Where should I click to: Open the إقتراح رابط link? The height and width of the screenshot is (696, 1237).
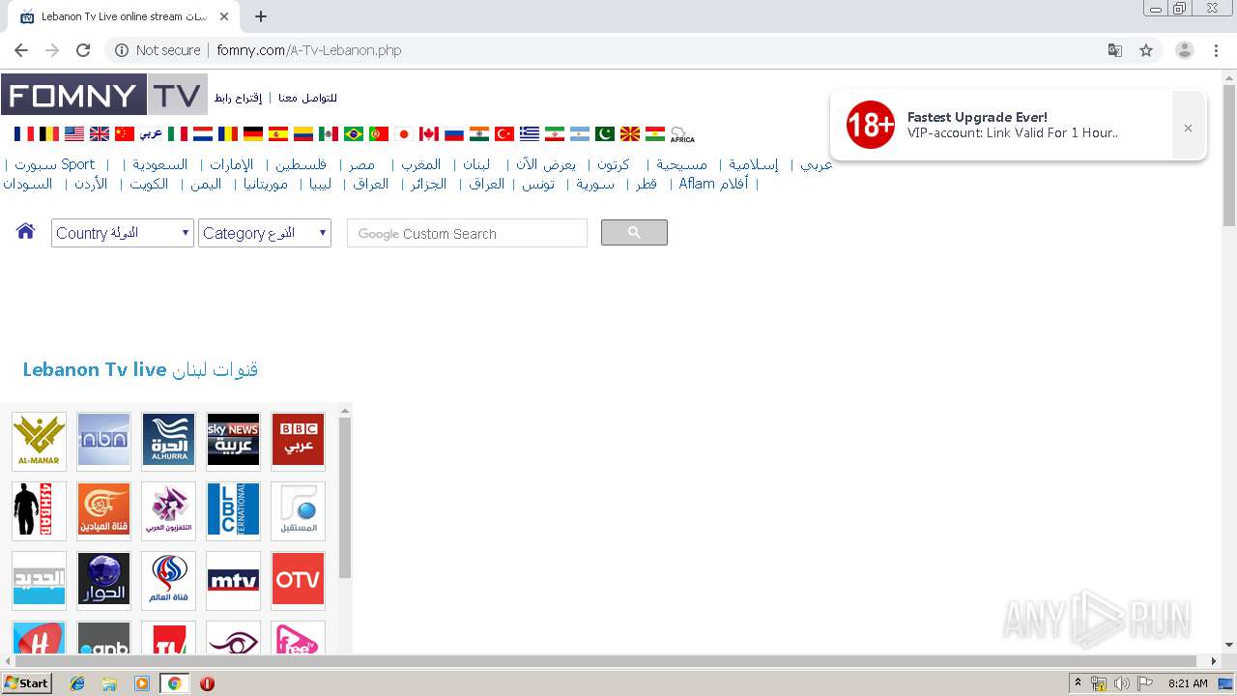(238, 98)
